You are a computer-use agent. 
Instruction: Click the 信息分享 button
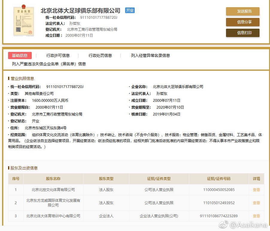pos(242,22)
